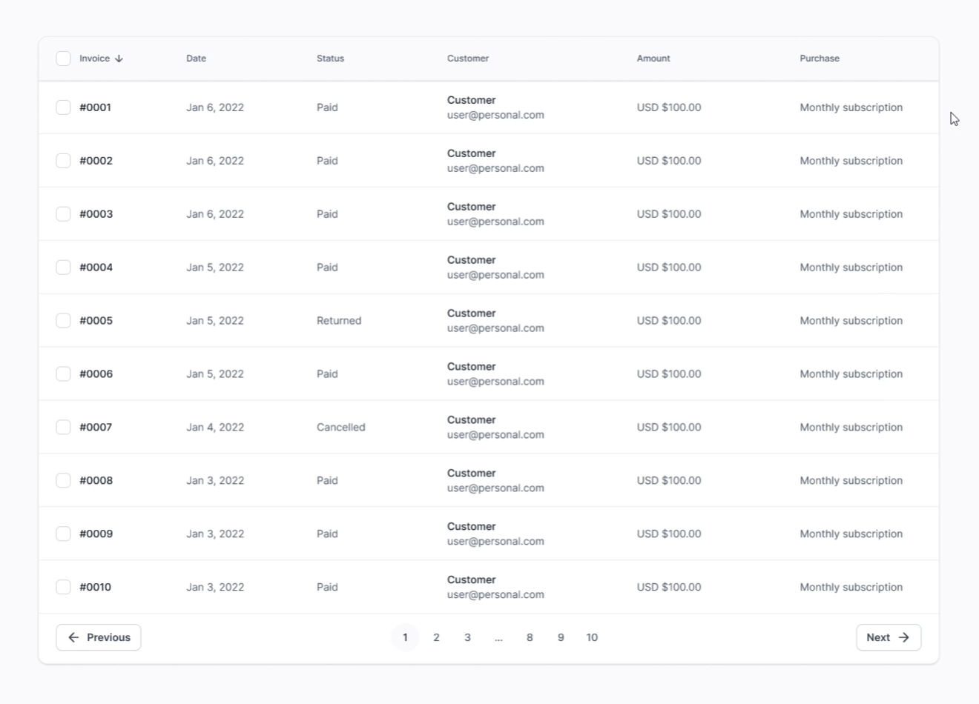Toggle the select-all checkbox in header
979x704 pixels.
[x=63, y=59]
